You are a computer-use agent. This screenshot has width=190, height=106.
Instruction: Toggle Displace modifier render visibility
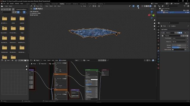coord(181,33)
